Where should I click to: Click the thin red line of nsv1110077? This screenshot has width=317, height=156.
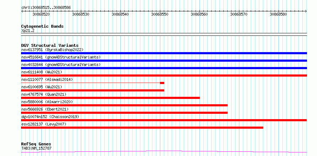(90, 83)
